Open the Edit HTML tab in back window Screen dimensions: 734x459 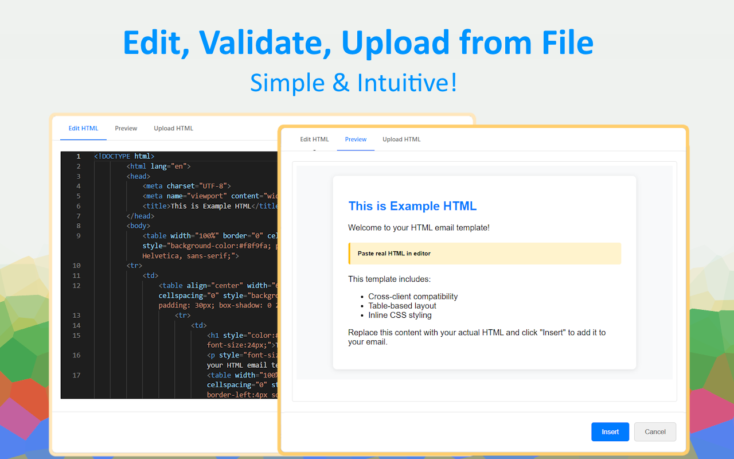(x=84, y=129)
